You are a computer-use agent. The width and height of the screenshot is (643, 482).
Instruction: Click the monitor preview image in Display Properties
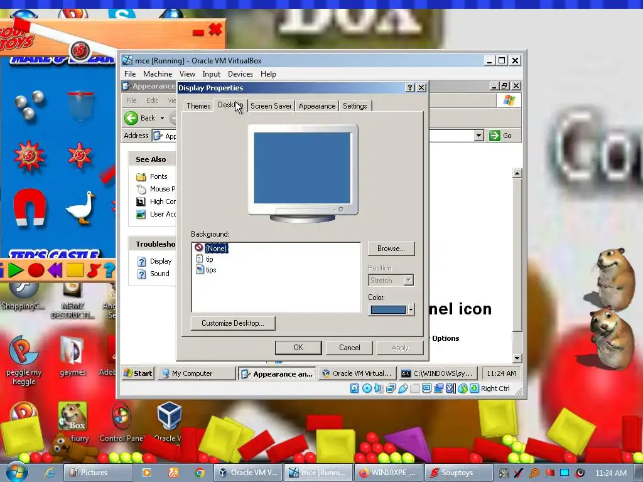[303, 173]
